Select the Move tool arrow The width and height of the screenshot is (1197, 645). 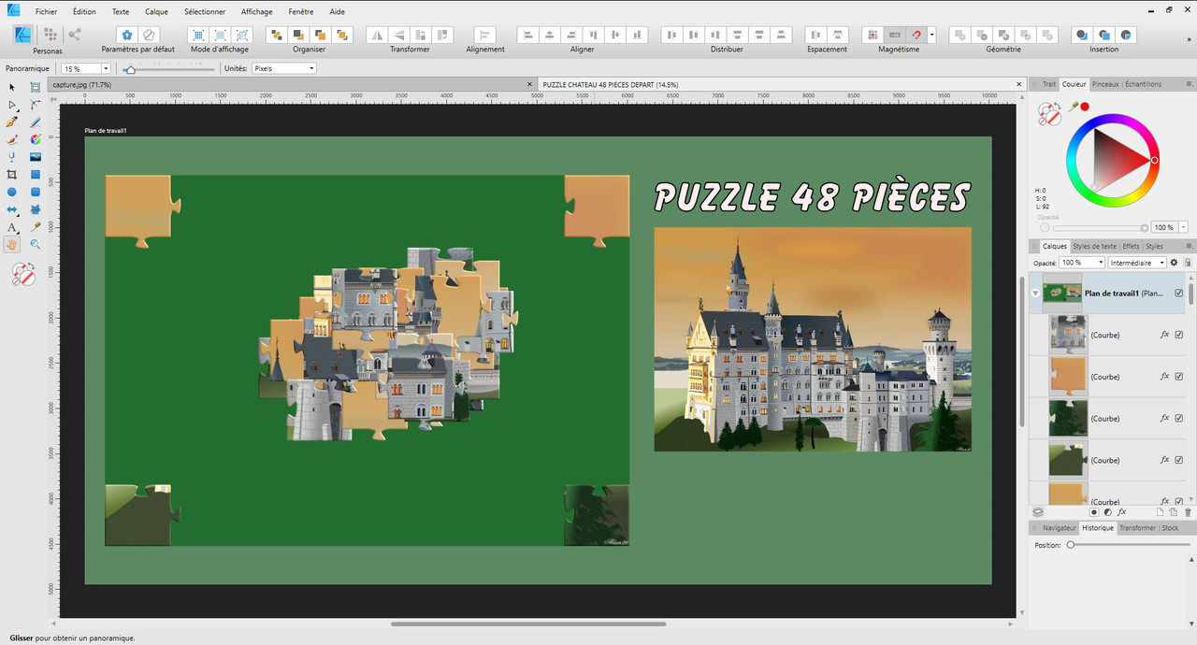pos(12,87)
